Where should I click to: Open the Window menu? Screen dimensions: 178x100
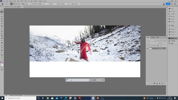point(40,1)
